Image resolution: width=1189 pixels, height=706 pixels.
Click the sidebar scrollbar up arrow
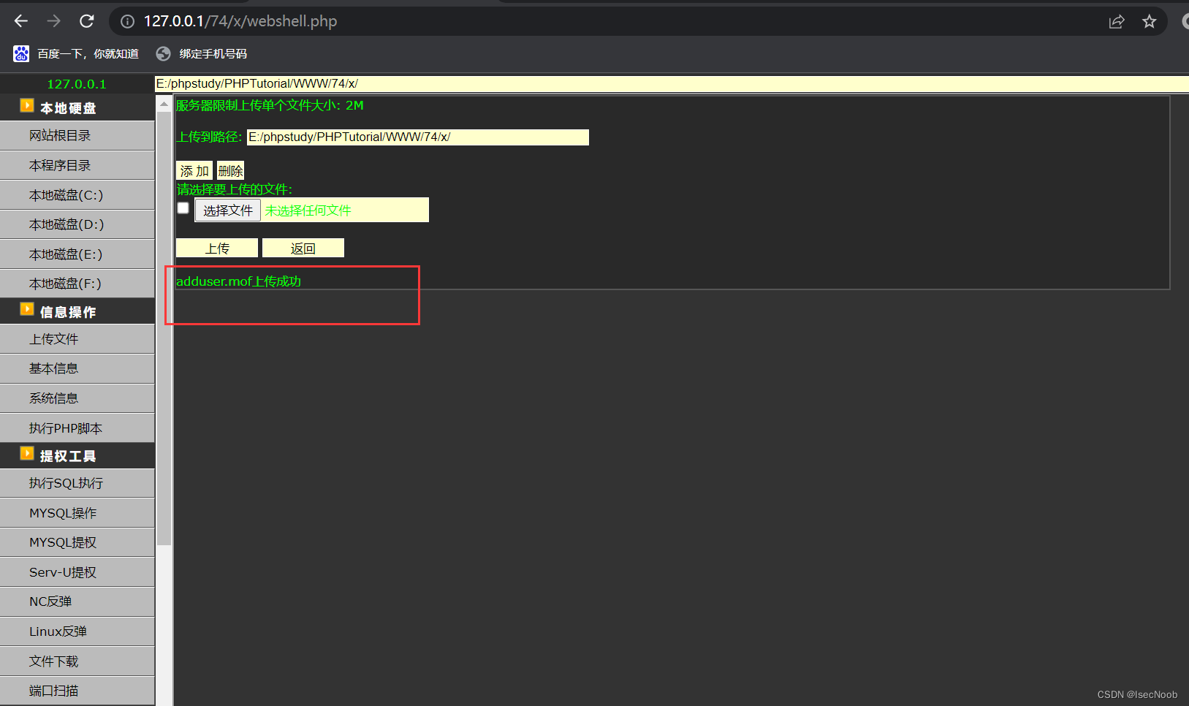coord(164,104)
